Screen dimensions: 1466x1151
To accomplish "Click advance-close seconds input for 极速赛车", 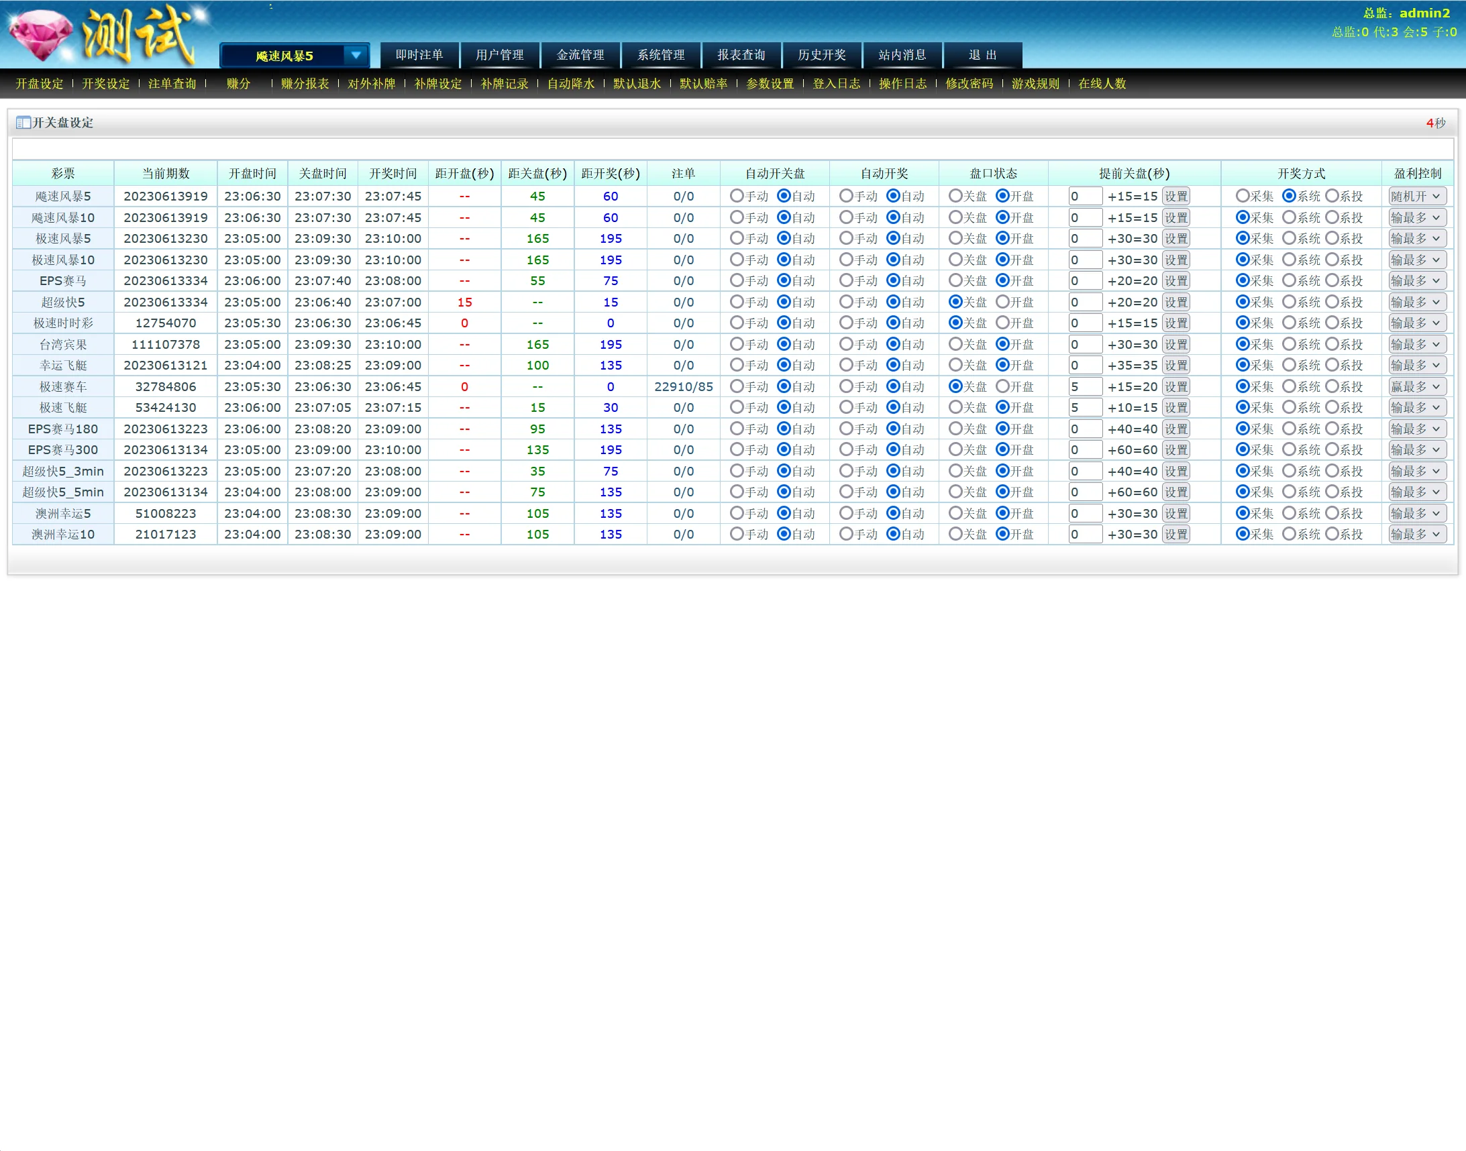I will pos(1084,387).
